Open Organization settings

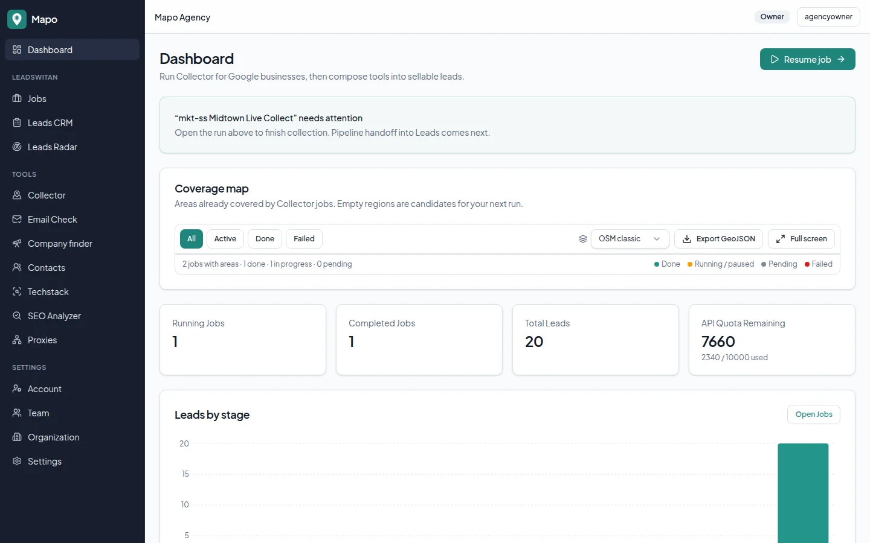pyautogui.click(x=72, y=437)
